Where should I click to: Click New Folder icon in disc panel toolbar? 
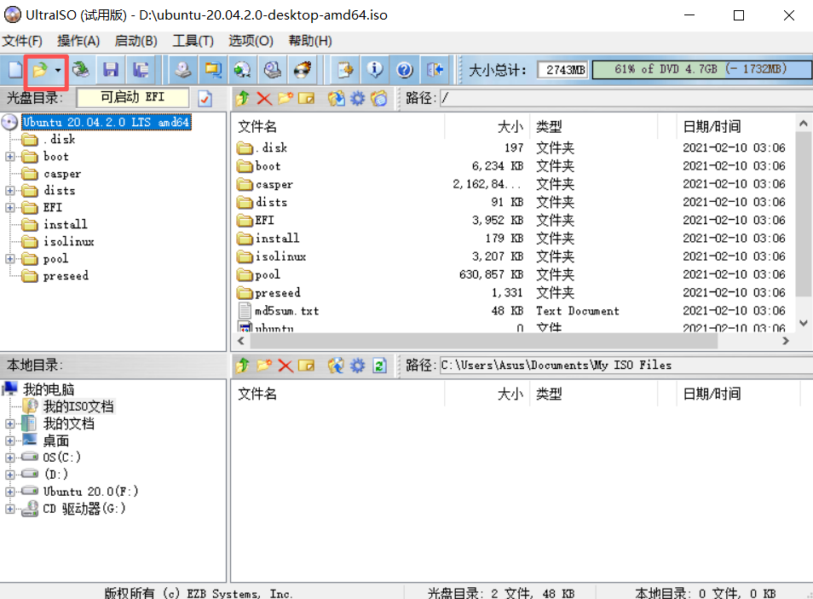[x=285, y=97]
